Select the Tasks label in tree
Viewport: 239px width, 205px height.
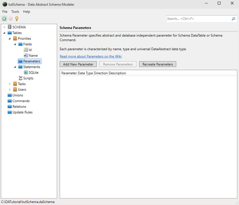coord(22,84)
